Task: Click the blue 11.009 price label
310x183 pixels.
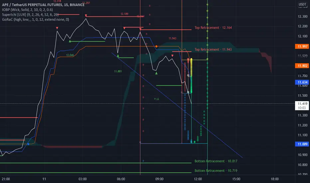Action: point(302,144)
